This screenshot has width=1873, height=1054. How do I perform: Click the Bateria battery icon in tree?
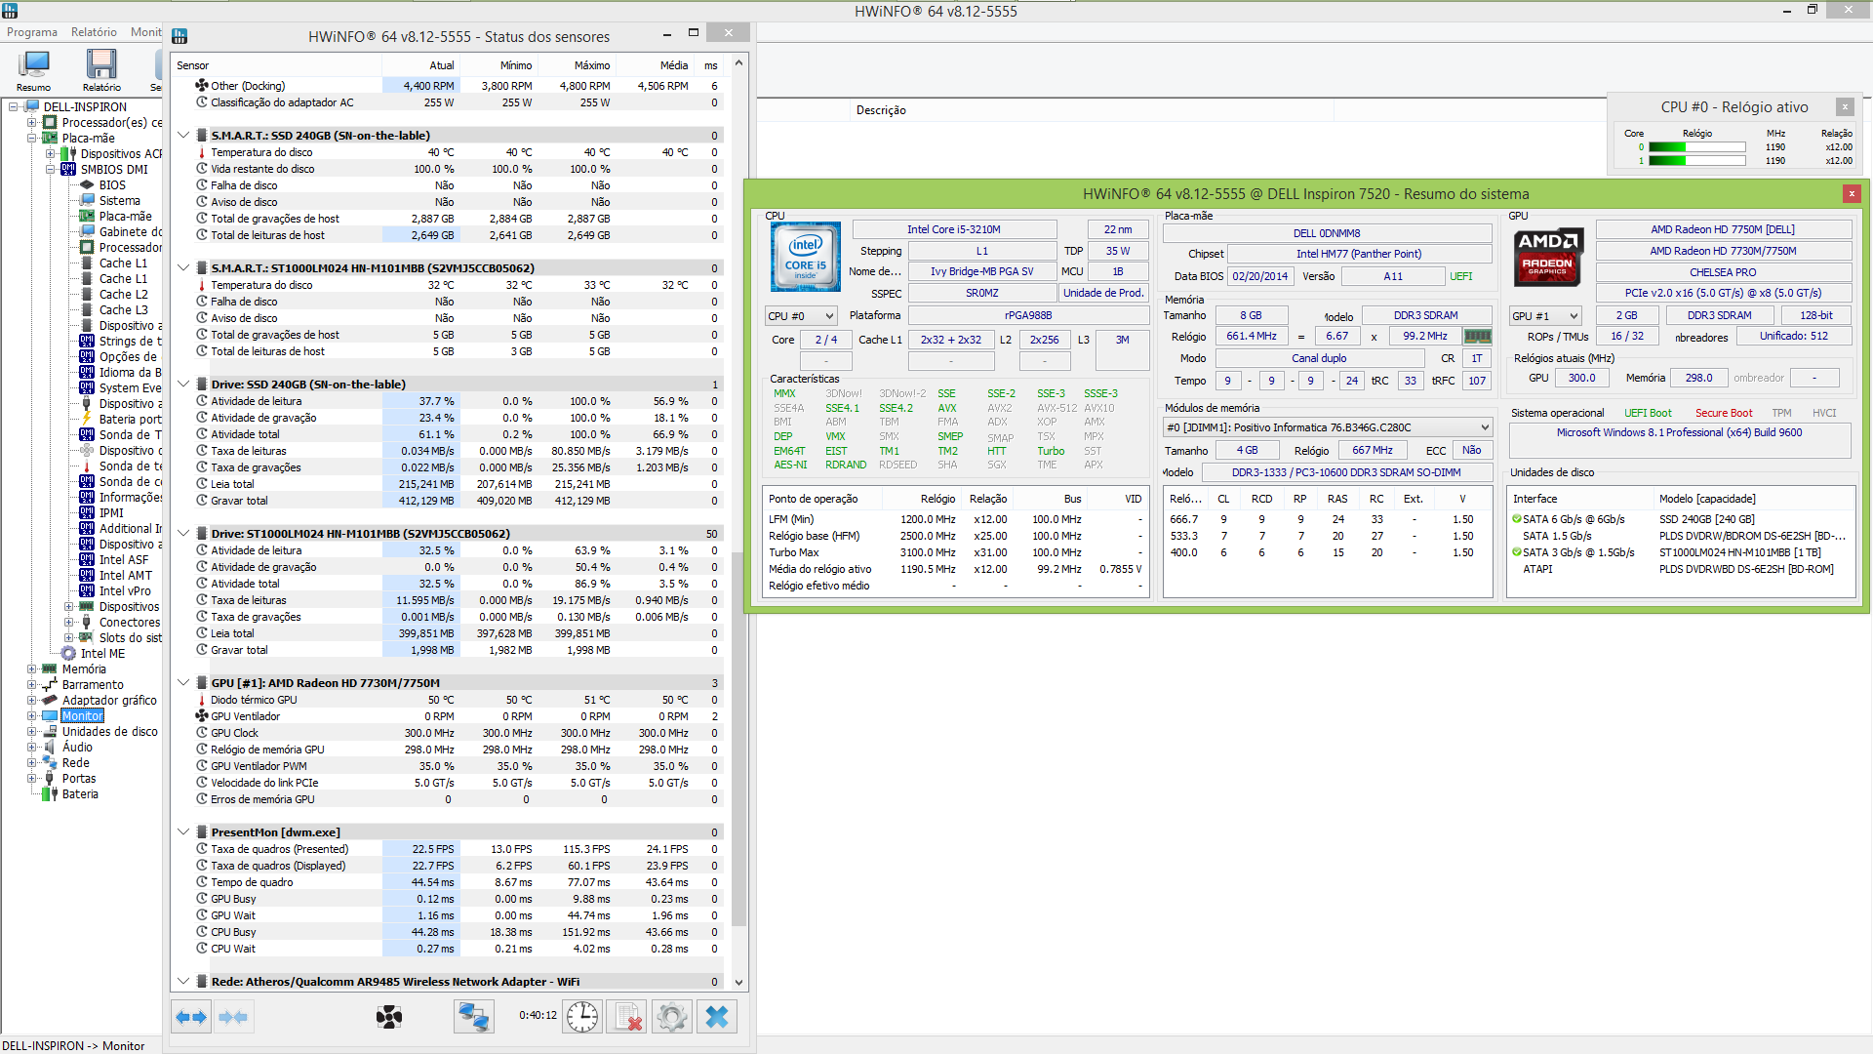pyautogui.click(x=50, y=793)
